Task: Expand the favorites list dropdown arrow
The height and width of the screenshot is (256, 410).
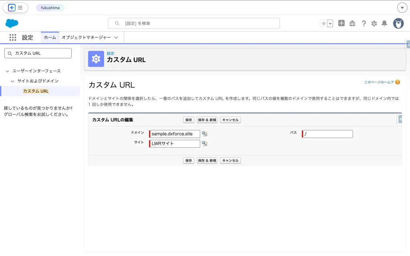Action: click(330, 24)
